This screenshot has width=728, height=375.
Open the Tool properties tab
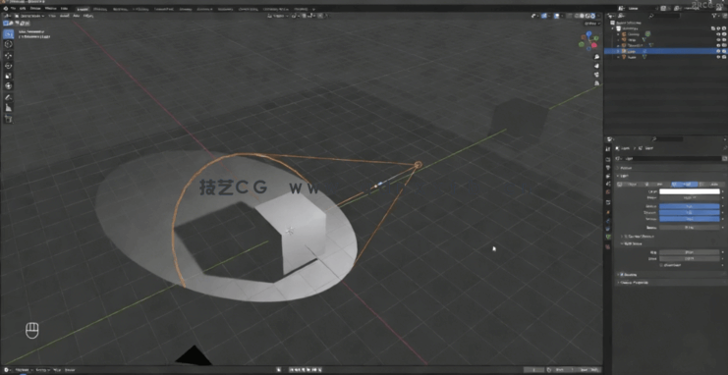(608, 149)
